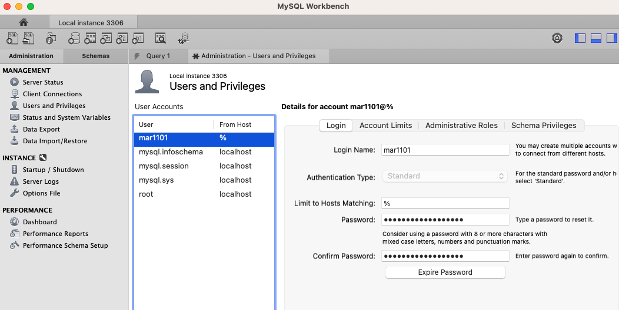Create a new view icon
This screenshot has width=619, height=310.
pyautogui.click(x=106, y=38)
